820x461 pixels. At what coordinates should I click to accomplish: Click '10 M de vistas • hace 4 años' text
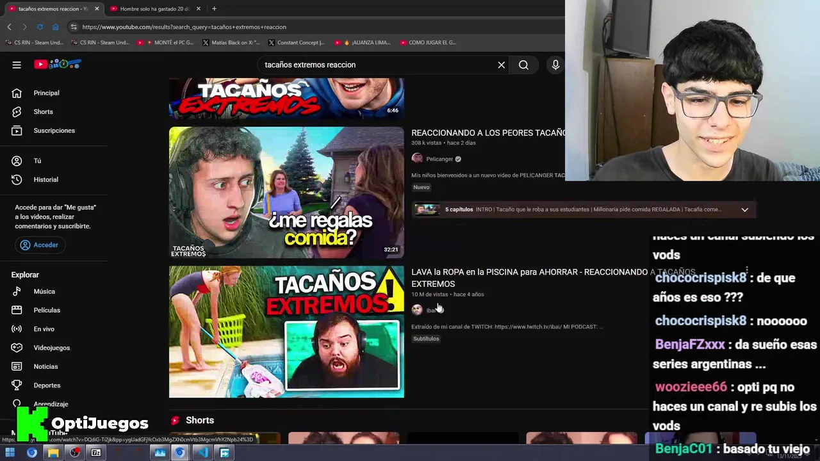tap(448, 295)
